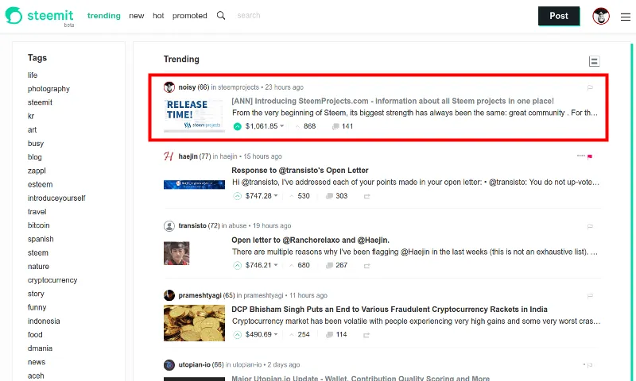Viewport: 636px width, 381px height.
Task: Flag the prameshtyagi post
Action: coord(590,296)
